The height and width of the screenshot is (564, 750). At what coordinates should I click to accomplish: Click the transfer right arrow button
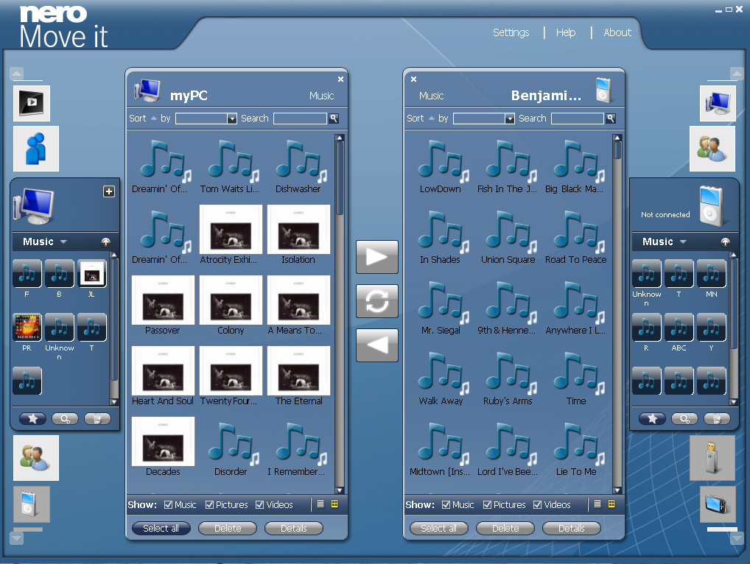pyautogui.click(x=376, y=257)
